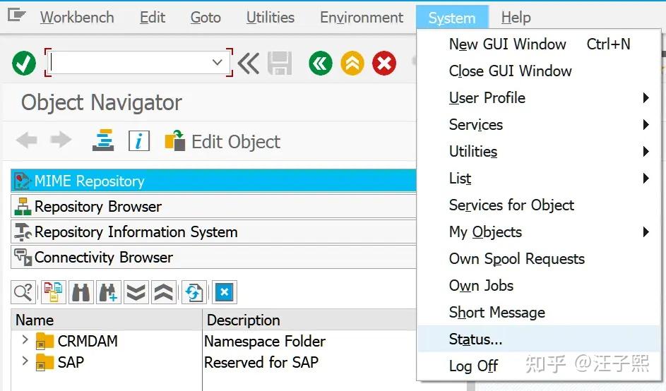The width and height of the screenshot is (666, 391).
Task: Click the Collapse all nodes icon
Action: click(x=164, y=292)
